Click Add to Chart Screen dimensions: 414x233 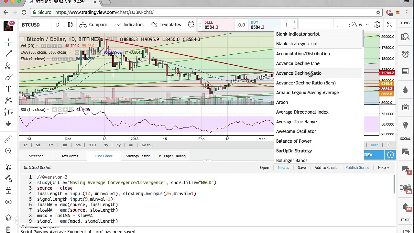pos(325,168)
